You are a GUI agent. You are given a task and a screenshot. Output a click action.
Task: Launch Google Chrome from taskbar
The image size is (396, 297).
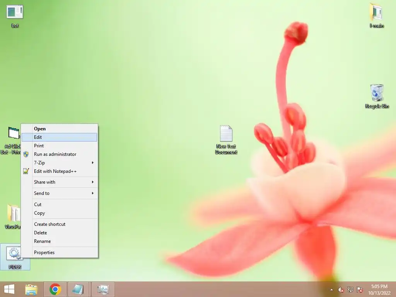coord(55,289)
